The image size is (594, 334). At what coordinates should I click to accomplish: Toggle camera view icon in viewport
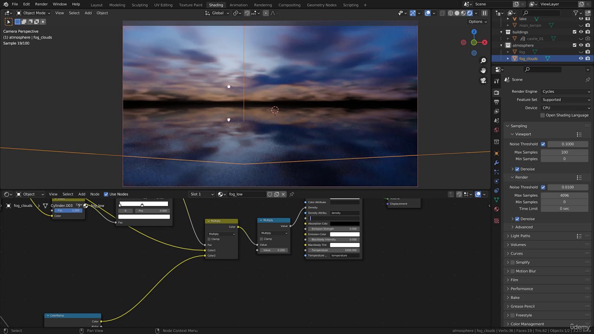483,80
